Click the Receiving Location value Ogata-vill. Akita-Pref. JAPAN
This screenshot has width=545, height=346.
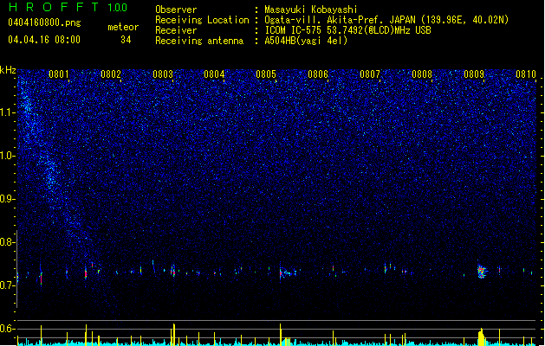click(x=340, y=20)
